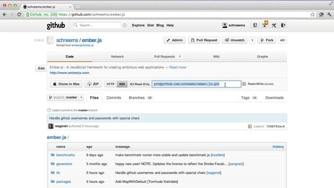The width and height of the screenshot is (334, 188).
Task: Click the Edit description button
Action: pos(41,68)
